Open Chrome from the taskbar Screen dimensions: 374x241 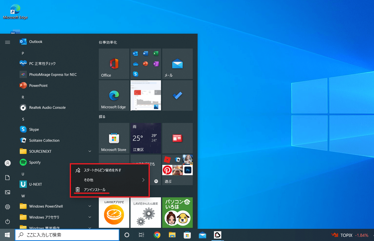(157, 235)
